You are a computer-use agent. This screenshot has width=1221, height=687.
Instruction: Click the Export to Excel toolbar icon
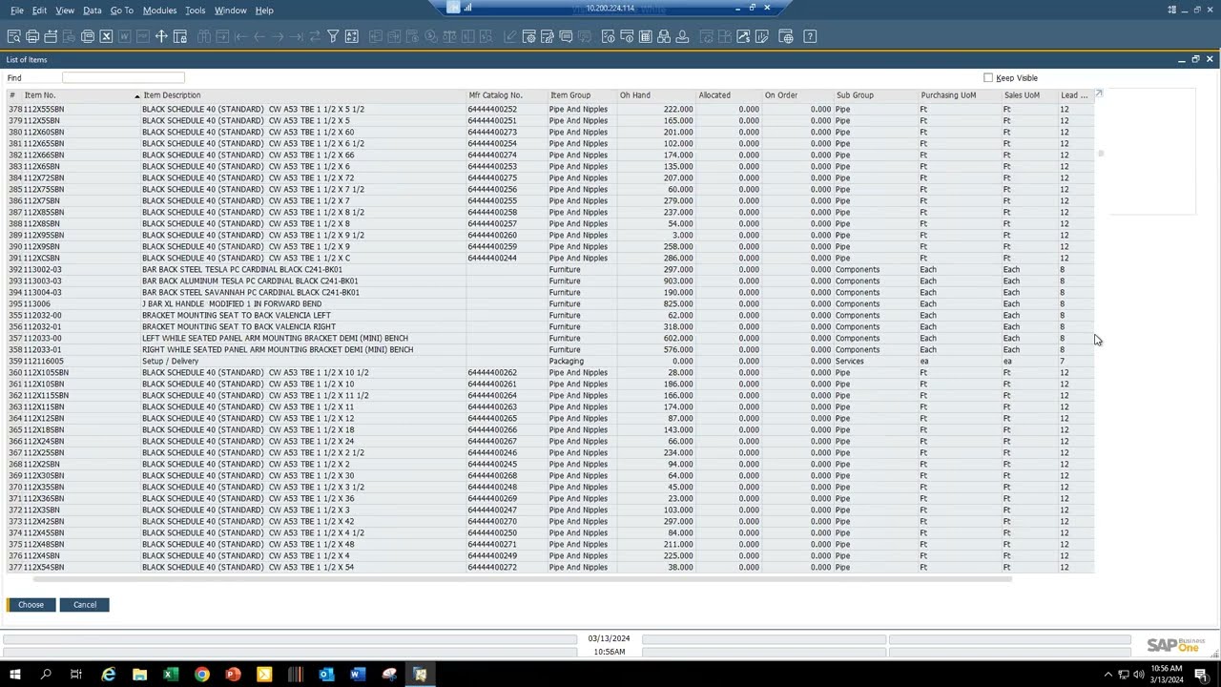click(x=106, y=36)
